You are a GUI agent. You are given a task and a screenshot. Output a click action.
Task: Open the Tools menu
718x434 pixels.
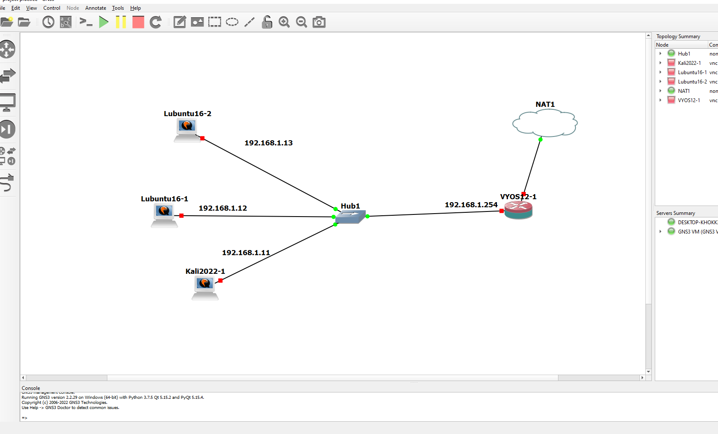(118, 8)
